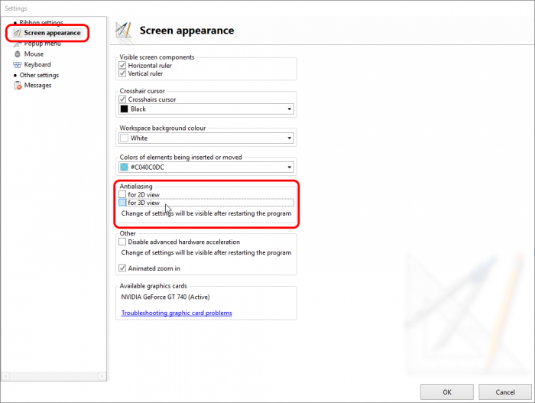
Task: Enable antialiasing for 2D view
Action: 122,194
